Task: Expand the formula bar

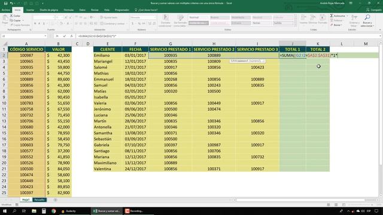Action: [x=381, y=36]
